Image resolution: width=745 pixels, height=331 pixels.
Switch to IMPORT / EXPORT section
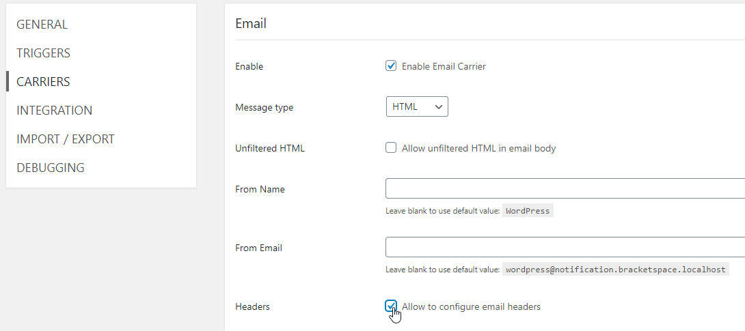(x=65, y=139)
